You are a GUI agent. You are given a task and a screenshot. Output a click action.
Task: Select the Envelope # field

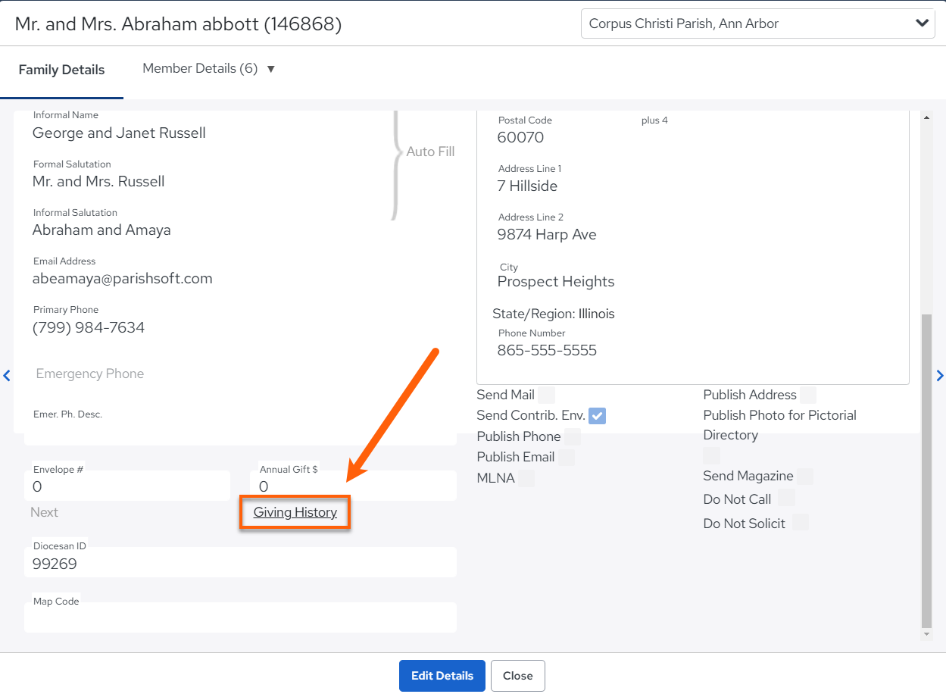127,486
